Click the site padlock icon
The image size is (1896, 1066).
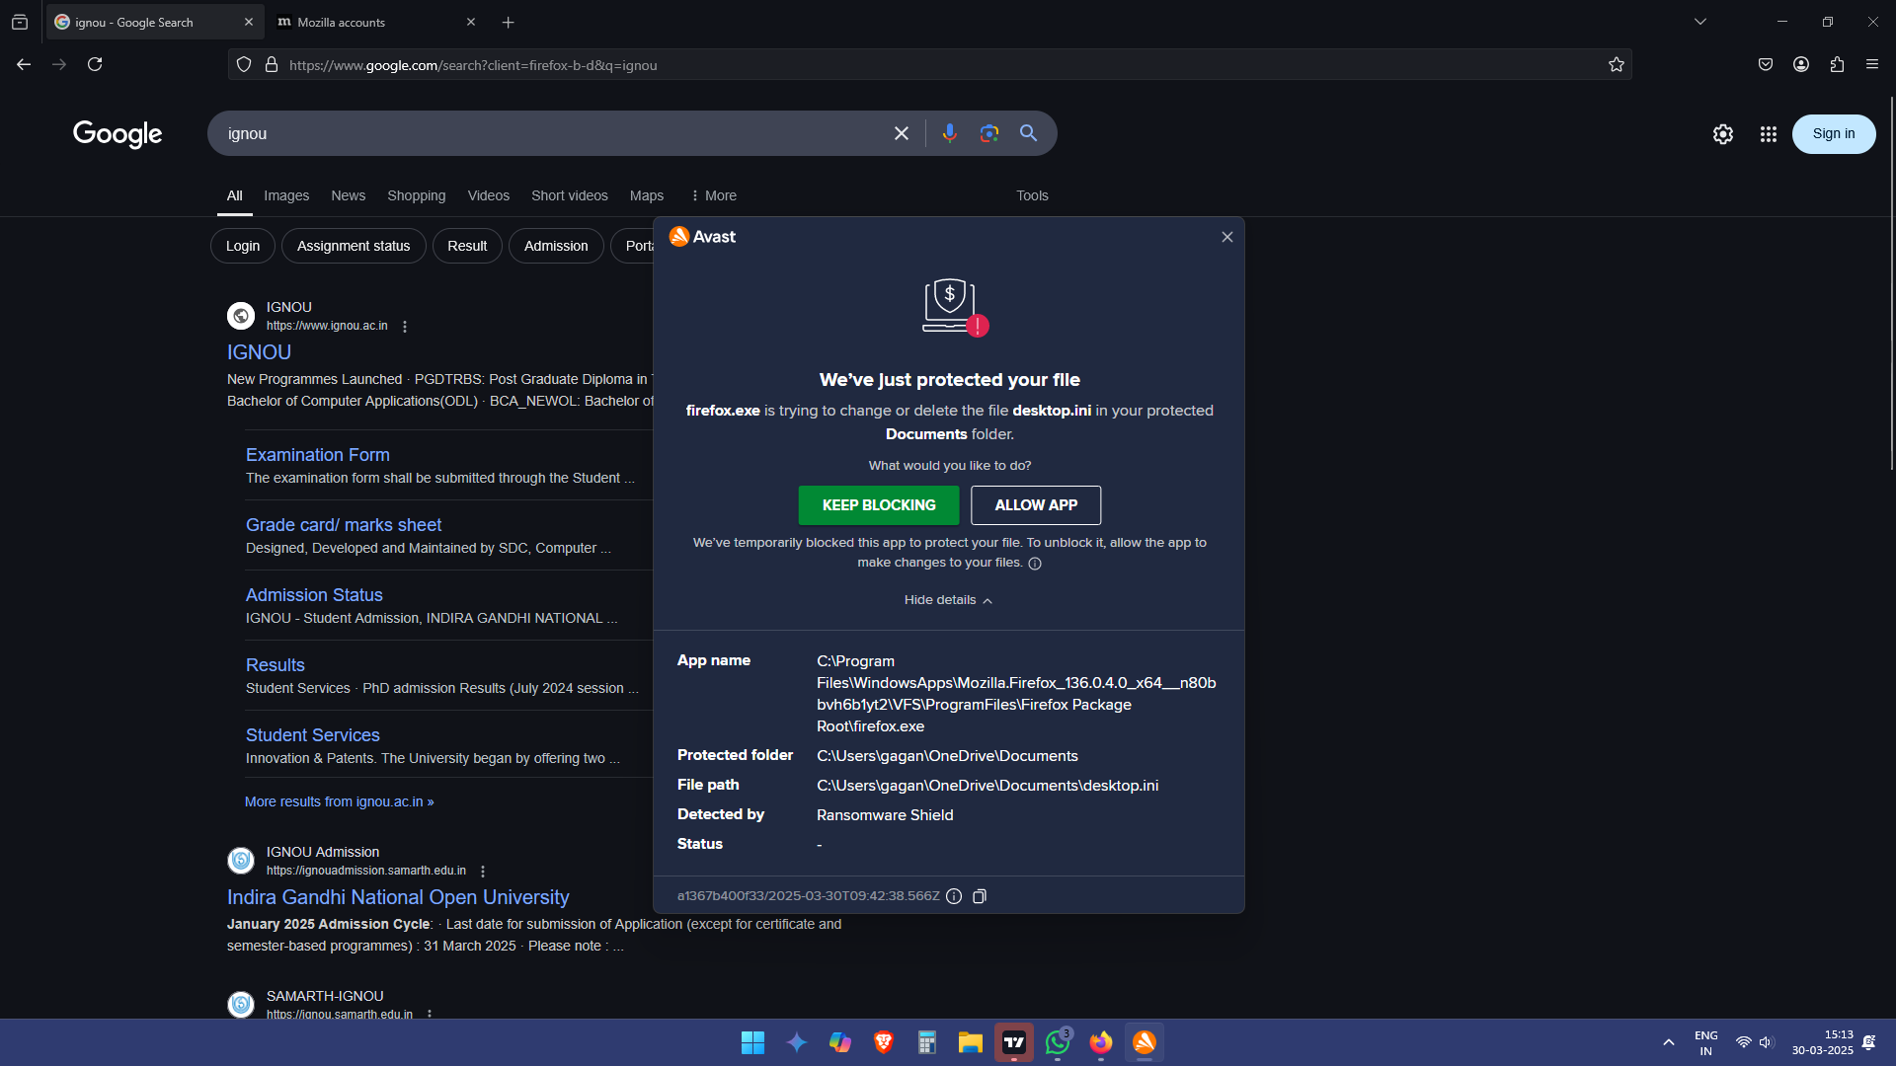coord(272,65)
